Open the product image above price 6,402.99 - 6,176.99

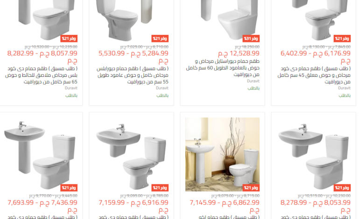point(314,21)
